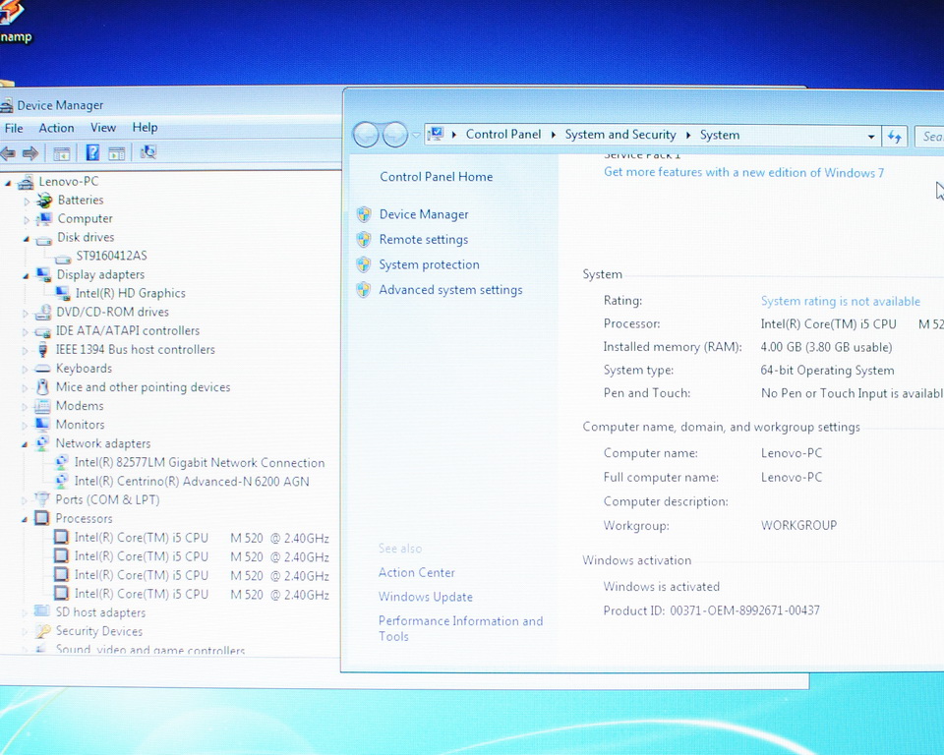The width and height of the screenshot is (944, 755).
Task: Click Get more features with new edition link
Action: tap(743, 172)
